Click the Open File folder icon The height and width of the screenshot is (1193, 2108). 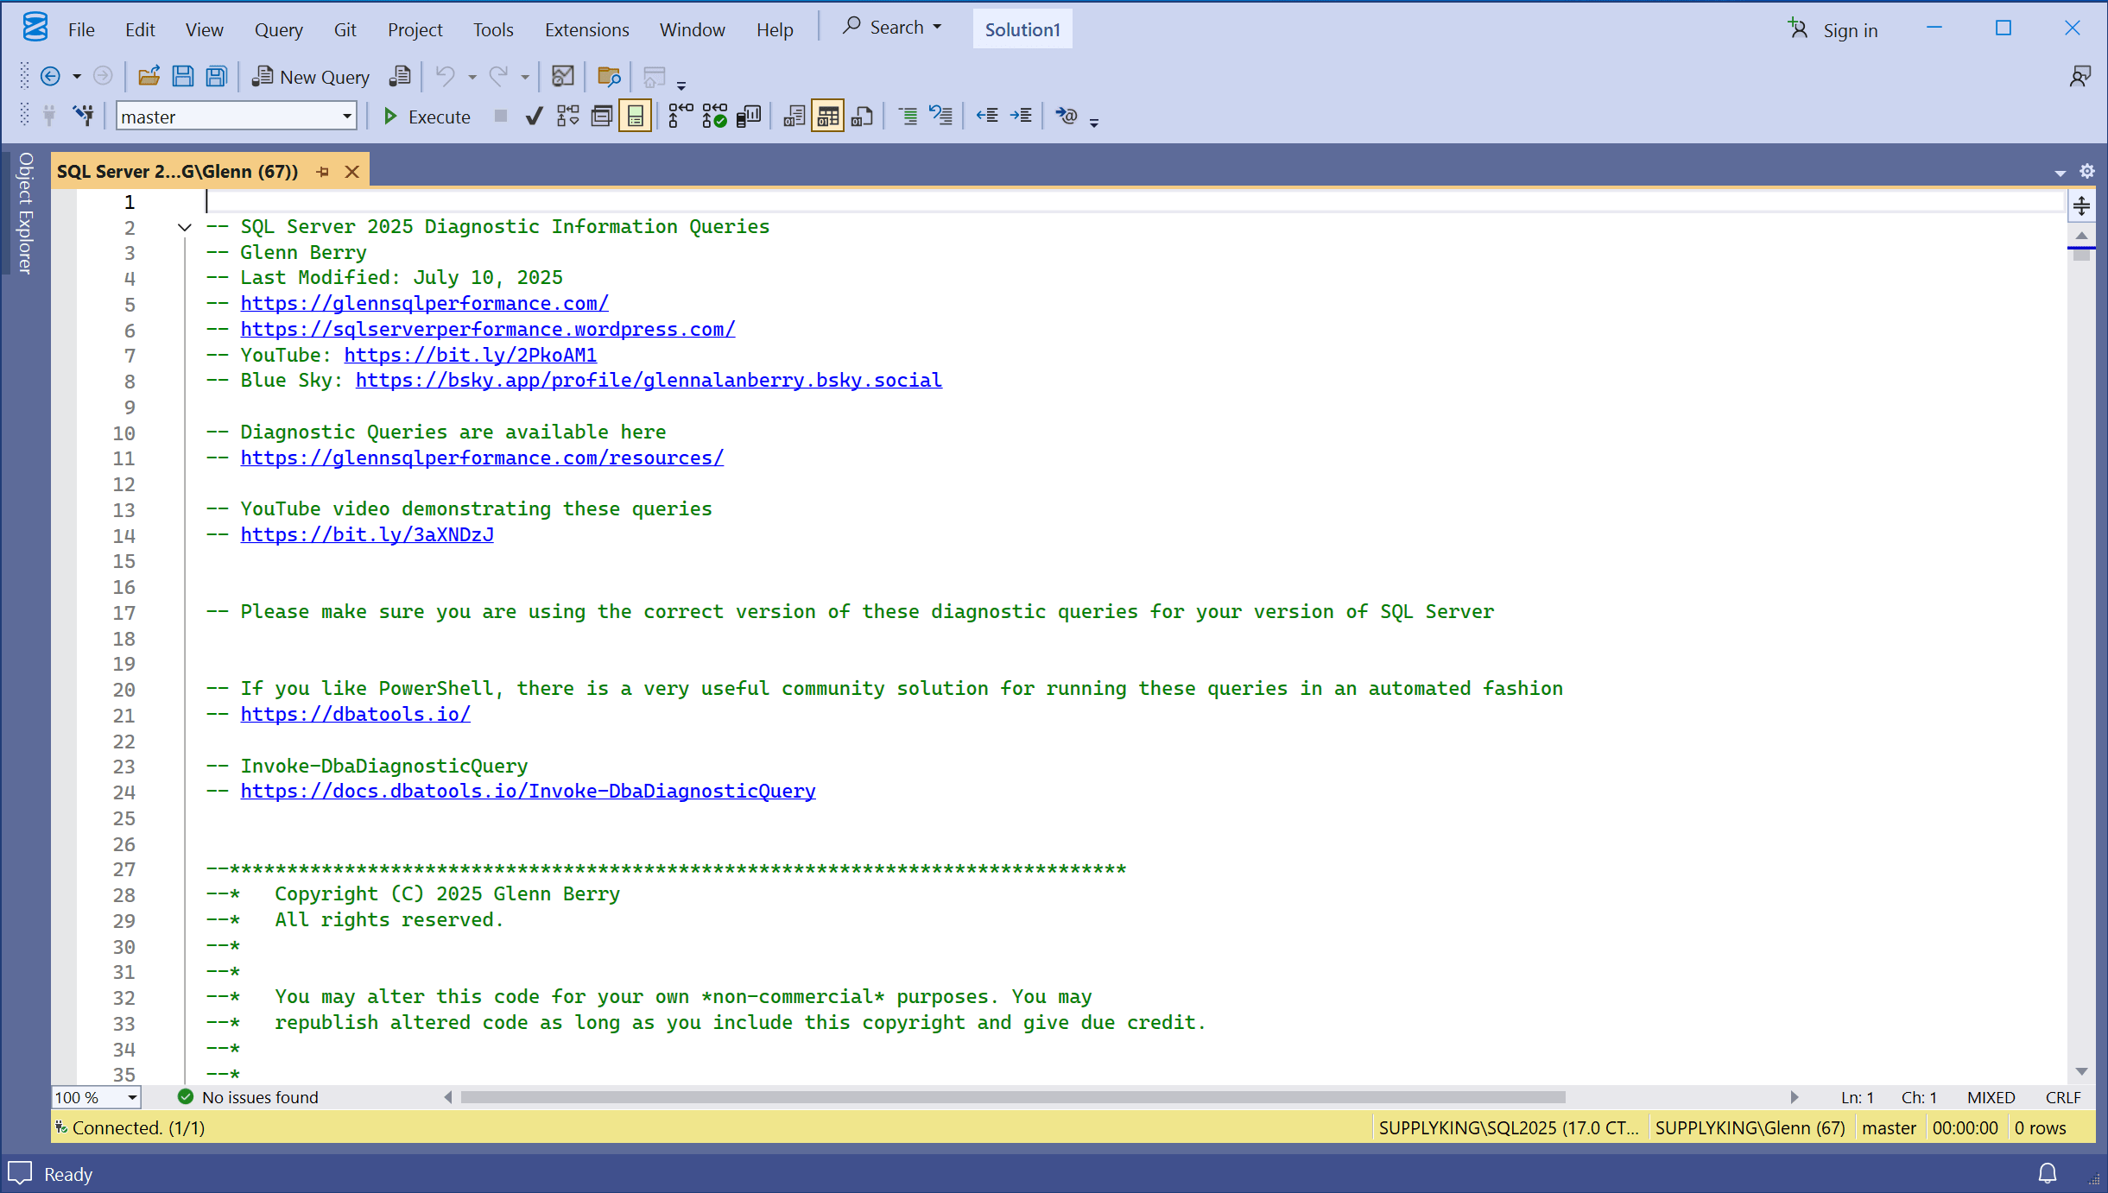[149, 77]
